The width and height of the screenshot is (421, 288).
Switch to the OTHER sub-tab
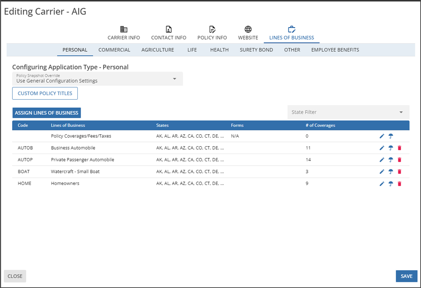pyautogui.click(x=292, y=50)
